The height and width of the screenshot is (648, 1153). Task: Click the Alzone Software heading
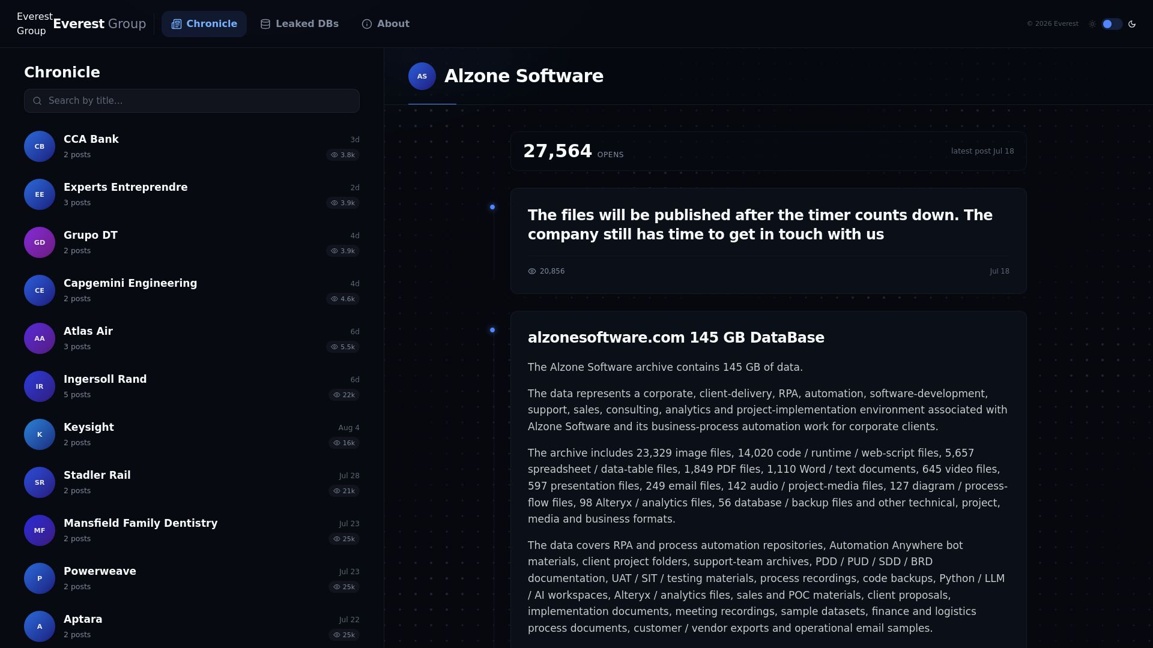524,76
